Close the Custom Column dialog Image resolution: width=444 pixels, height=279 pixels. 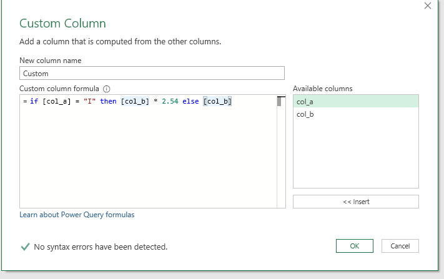pos(428,6)
